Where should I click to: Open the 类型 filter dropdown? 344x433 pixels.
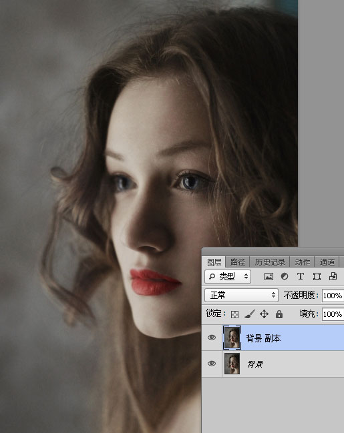[x=228, y=276]
